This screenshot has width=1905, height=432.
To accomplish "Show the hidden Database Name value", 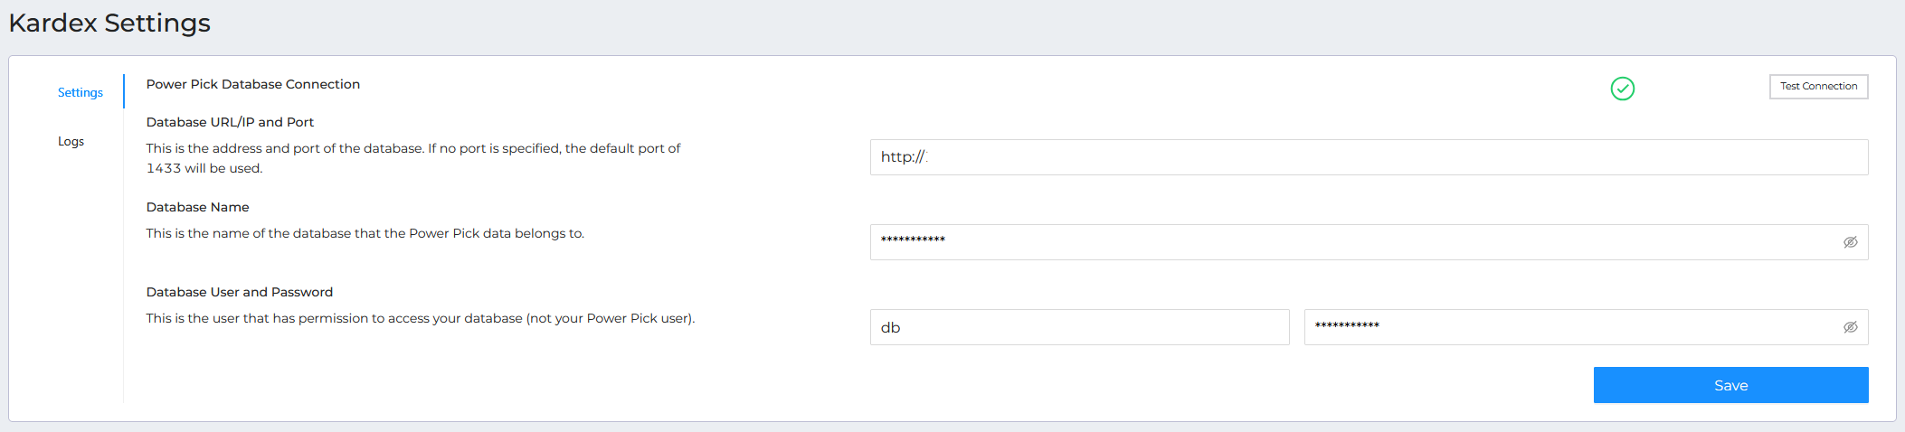I will coord(1850,242).
